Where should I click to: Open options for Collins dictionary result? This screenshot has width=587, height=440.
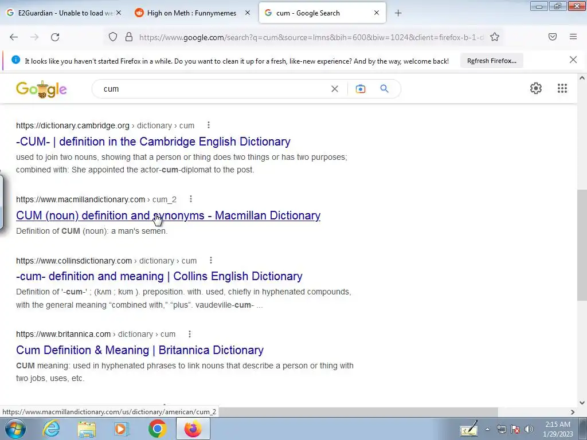(211, 260)
